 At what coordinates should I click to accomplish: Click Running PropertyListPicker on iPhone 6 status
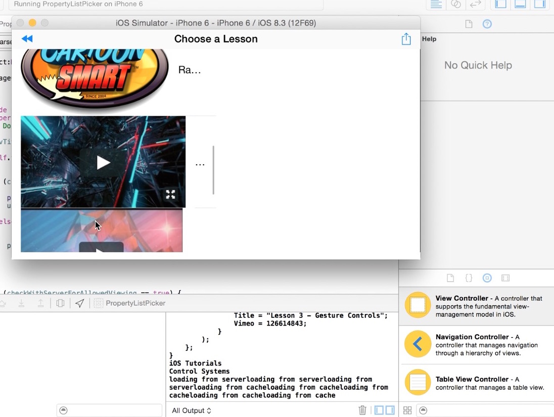(x=78, y=4)
